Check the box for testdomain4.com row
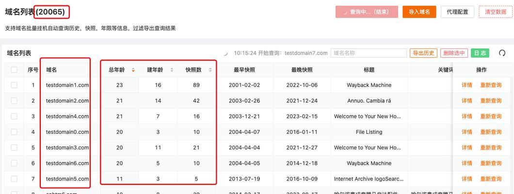Viewport: 514px width, 194px height. point(14,116)
